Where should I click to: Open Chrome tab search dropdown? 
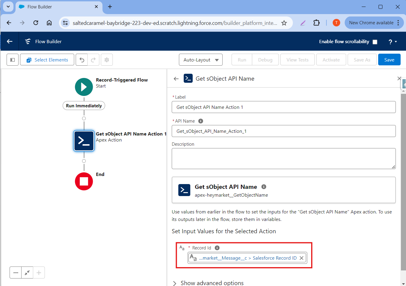click(x=8, y=7)
